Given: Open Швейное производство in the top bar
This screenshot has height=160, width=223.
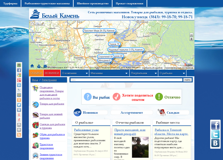Looking at the screenshot, I should tap(93, 3).
